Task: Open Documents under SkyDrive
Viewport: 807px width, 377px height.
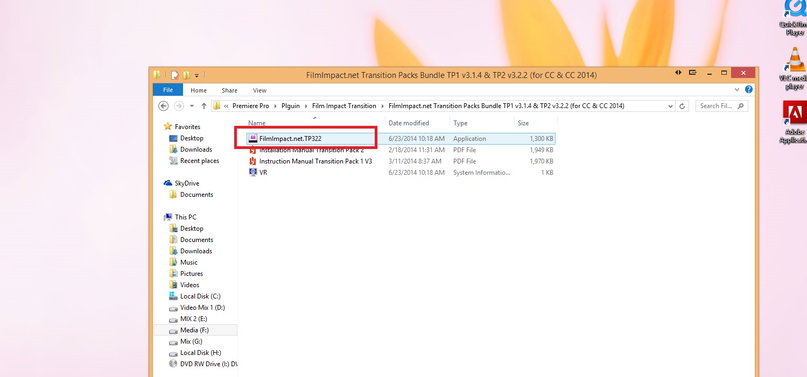Action: point(197,195)
